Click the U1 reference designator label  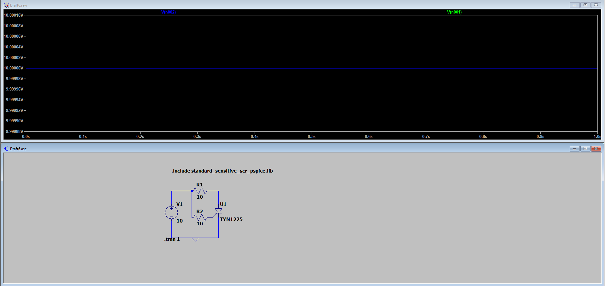pyautogui.click(x=223, y=204)
